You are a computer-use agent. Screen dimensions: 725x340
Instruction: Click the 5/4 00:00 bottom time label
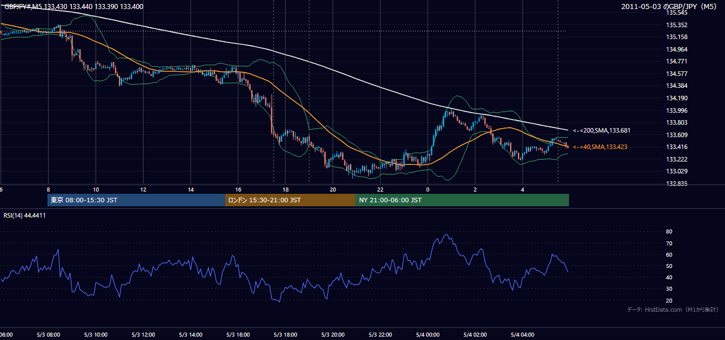[428, 334]
